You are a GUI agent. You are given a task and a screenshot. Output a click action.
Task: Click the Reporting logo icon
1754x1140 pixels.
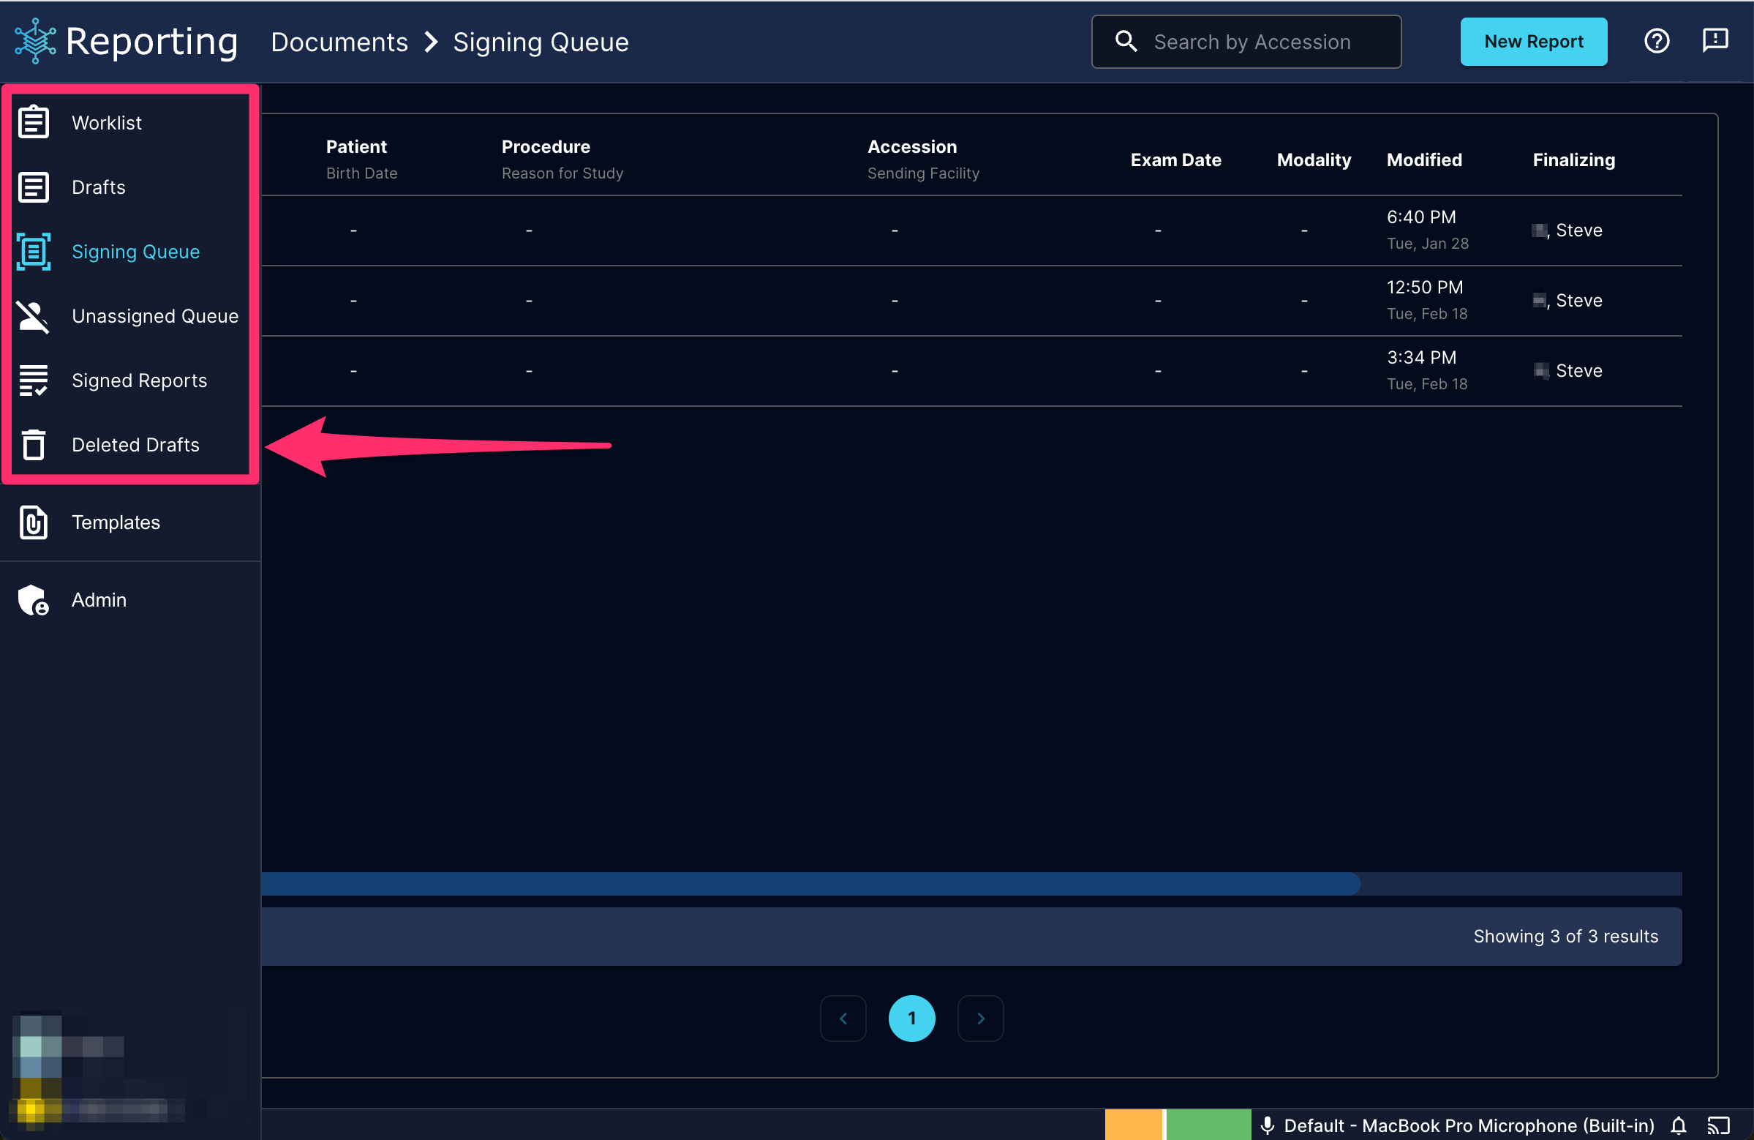coord(35,41)
